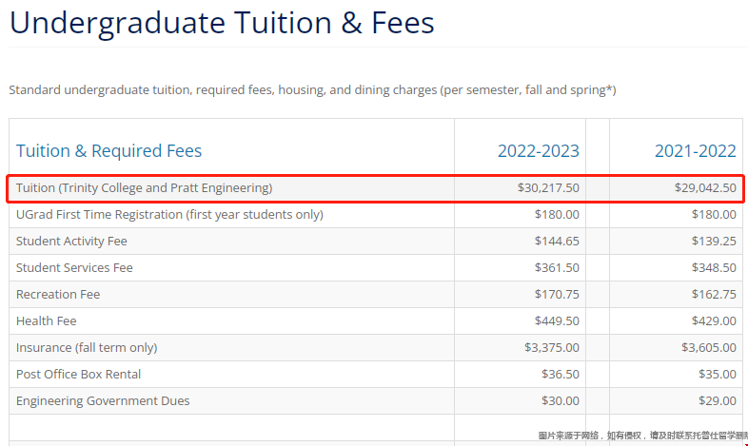Click the Student Activity Fee label
748x446 pixels.
coord(71,241)
